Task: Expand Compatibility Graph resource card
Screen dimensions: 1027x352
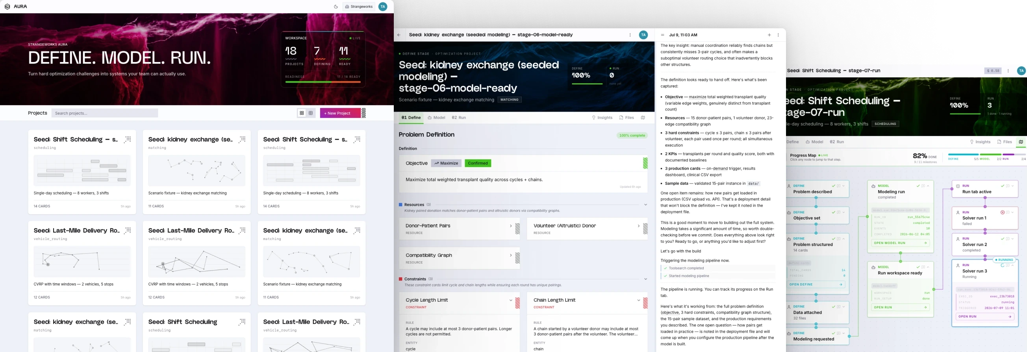Action: pos(511,255)
